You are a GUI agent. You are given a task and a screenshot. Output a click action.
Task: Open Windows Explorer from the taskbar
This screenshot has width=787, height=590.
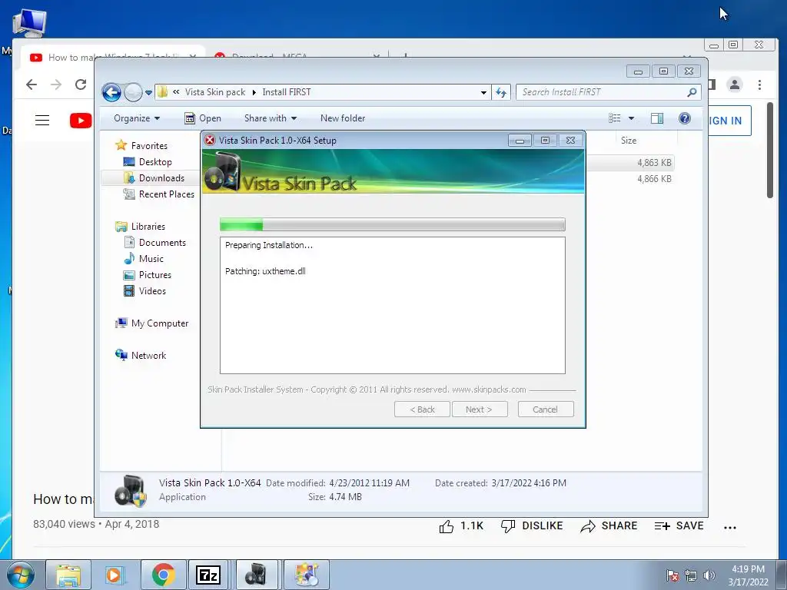(x=68, y=575)
